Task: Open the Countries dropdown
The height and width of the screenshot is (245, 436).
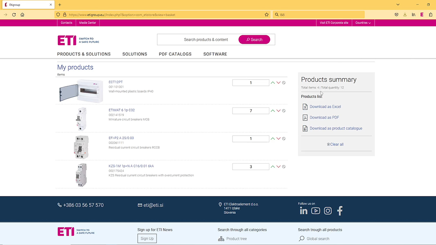Action: tap(363, 23)
